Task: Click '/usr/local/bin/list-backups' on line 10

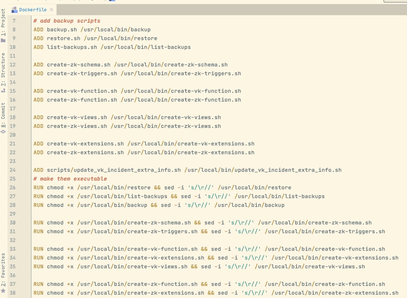Action: (x=146, y=47)
